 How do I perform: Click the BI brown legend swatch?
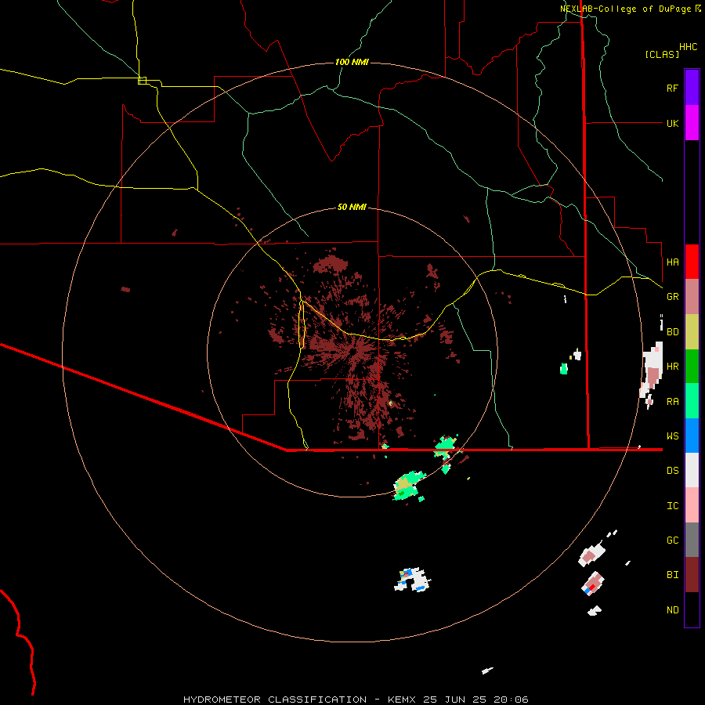pyautogui.click(x=692, y=575)
